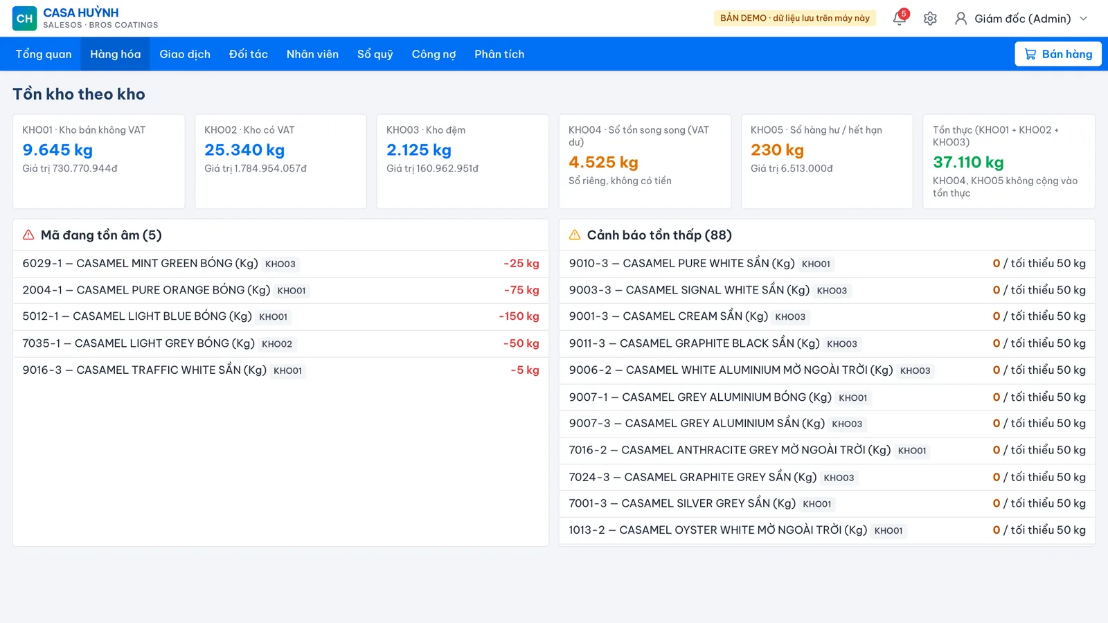Click row 5012-1 CASAMEL LIGHT BLUE BÓNG

pyautogui.click(x=280, y=316)
